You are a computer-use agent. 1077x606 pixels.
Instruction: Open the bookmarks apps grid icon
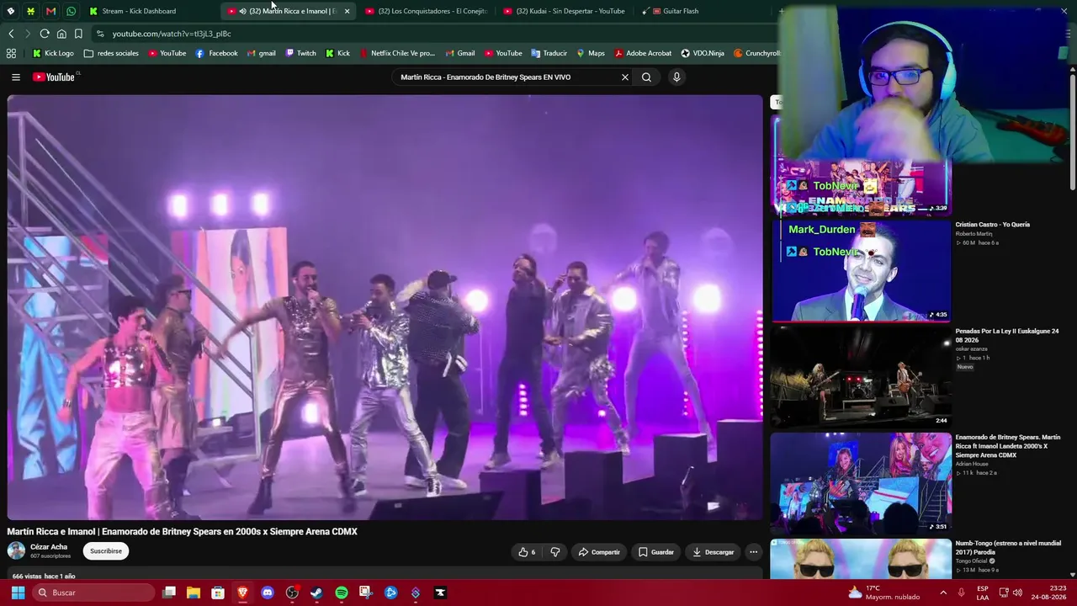[11, 53]
